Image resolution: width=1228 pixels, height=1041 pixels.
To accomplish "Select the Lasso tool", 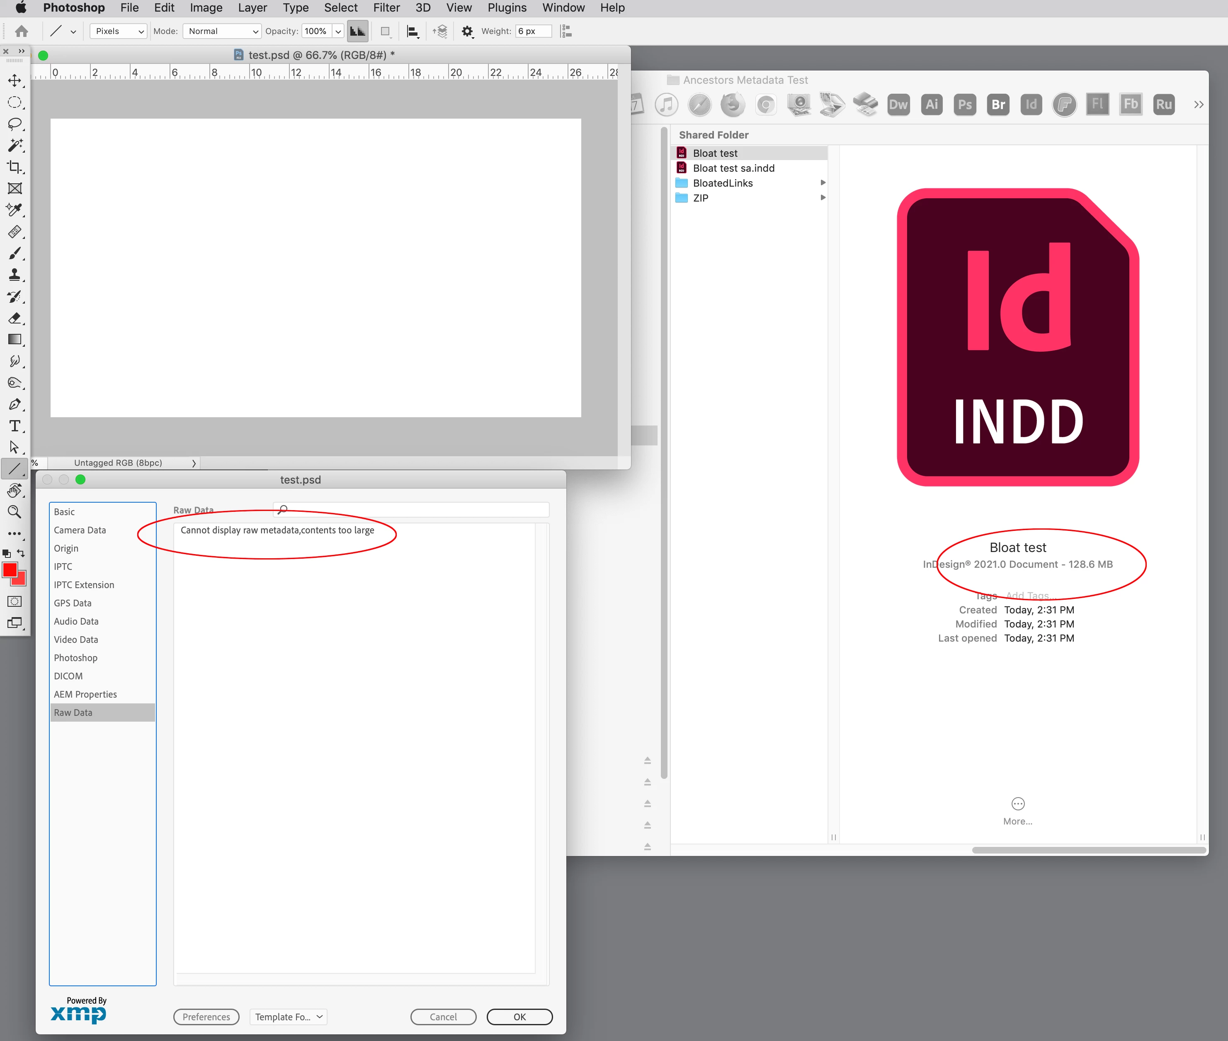I will (x=15, y=124).
